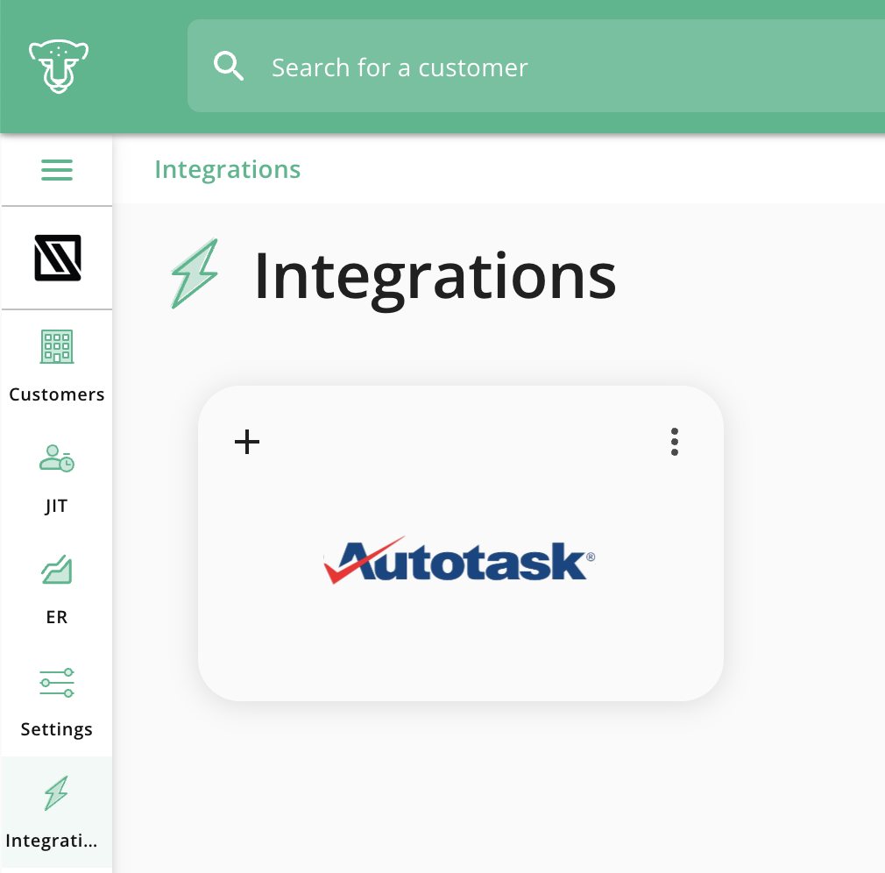Image resolution: width=885 pixels, height=873 pixels.
Task: Click the Integrations breadcrumb link
Action: 228,169
